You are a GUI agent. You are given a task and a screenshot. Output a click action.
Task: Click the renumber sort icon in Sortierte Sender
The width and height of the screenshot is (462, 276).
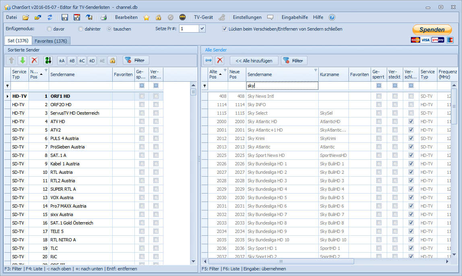click(x=48, y=60)
